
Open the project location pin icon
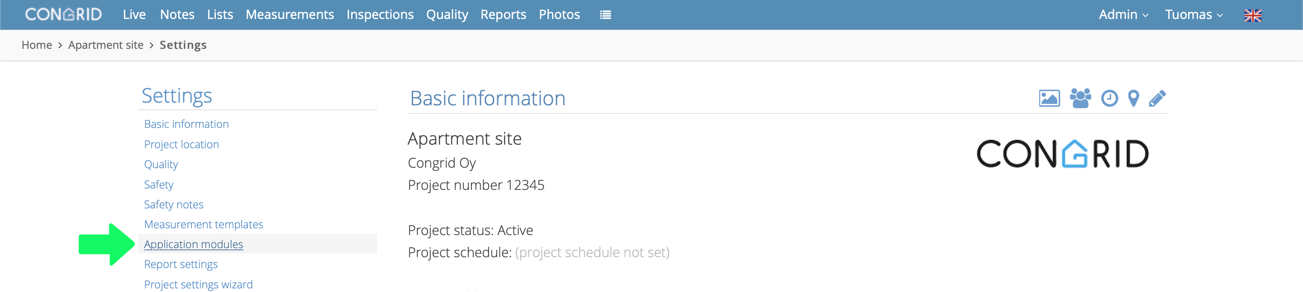pyautogui.click(x=1133, y=98)
